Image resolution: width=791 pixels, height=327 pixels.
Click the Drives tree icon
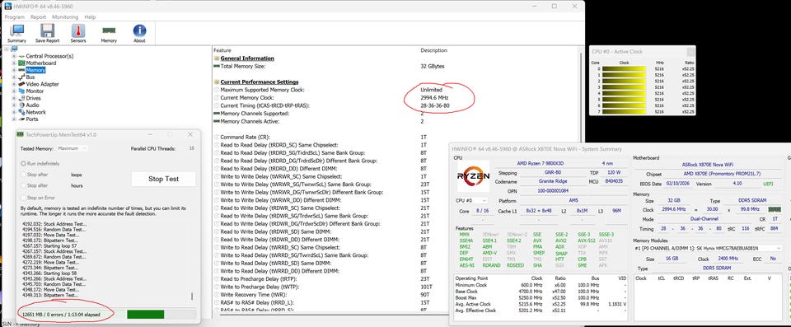tap(21, 98)
